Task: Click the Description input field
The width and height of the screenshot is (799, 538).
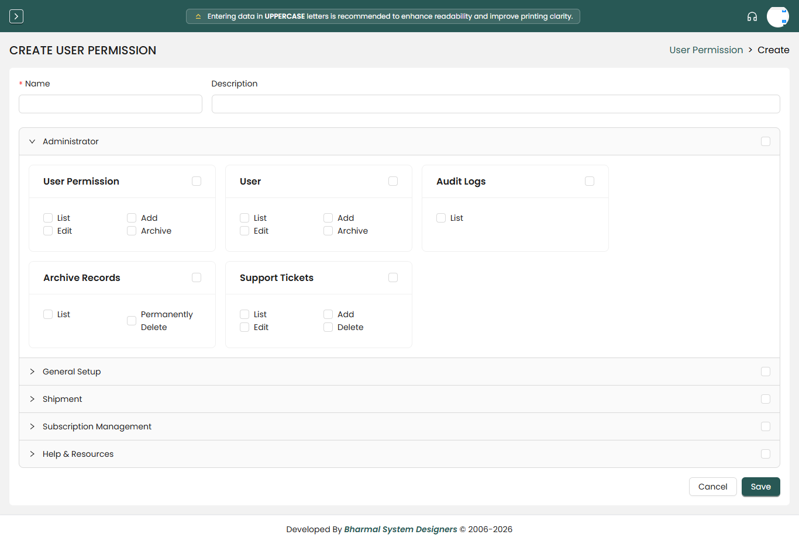Action: [x=496, y=104]
